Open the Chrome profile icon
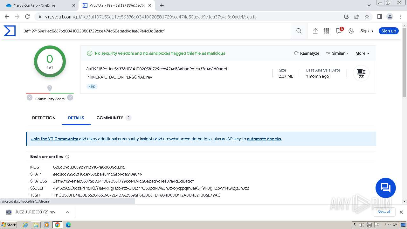The height and width of the screenshot is (229, 407). click(390, 17)
